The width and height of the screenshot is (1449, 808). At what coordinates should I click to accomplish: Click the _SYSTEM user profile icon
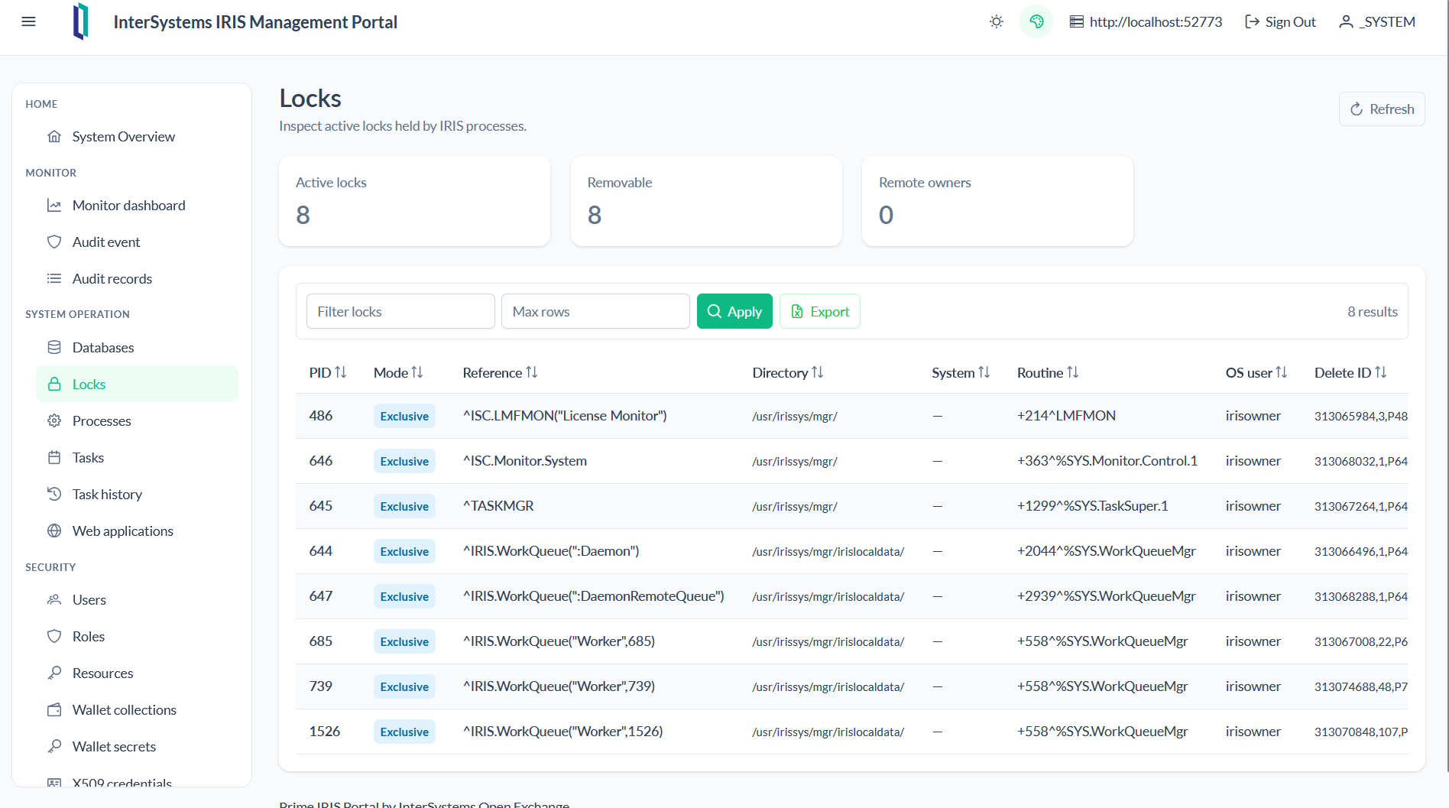(1347, 21)
